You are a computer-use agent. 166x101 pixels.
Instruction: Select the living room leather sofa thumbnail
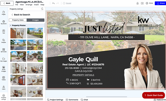tap(18, 92)
